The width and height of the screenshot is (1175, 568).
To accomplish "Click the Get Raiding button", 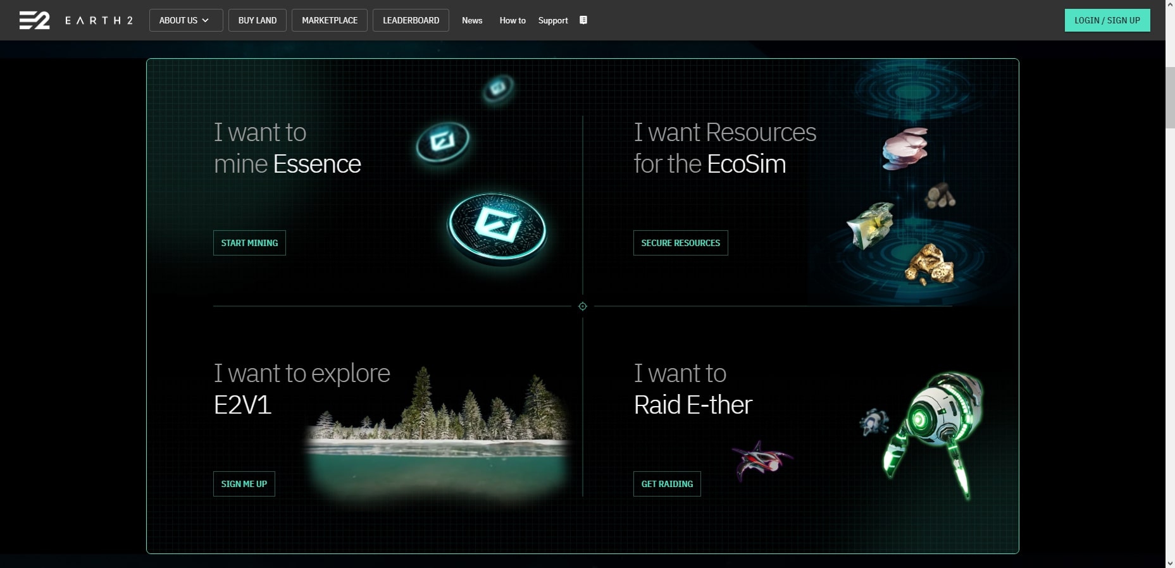I will [667, 484].
